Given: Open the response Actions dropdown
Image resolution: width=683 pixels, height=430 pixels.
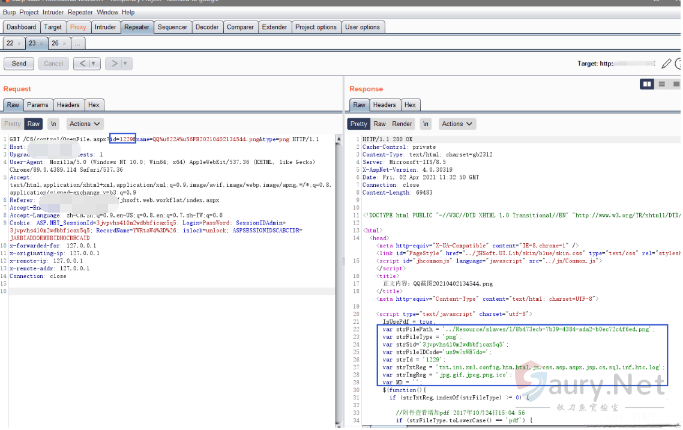Looking at the screenshot, I should (x=457, y=124).
